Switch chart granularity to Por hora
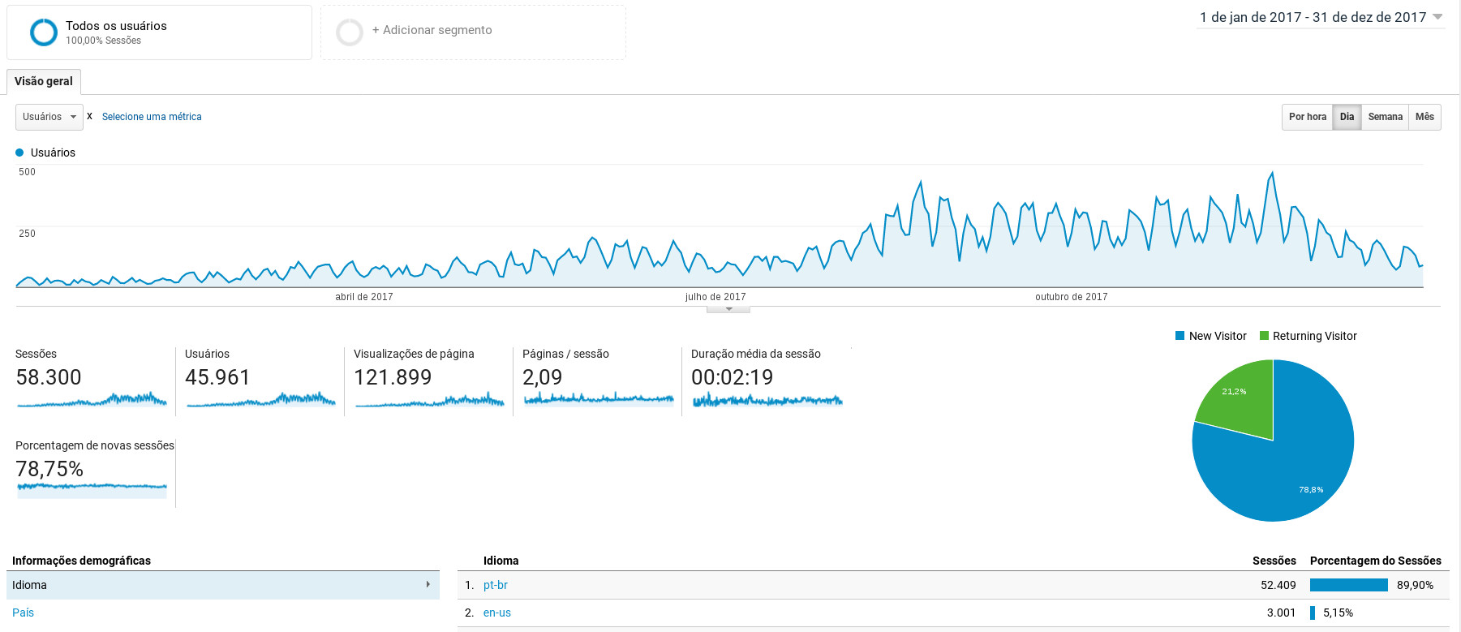Viewport: 1461px width, 632px height. (1307, 117)
